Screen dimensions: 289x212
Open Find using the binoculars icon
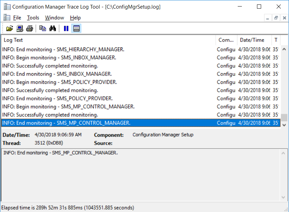pos(53,29)
